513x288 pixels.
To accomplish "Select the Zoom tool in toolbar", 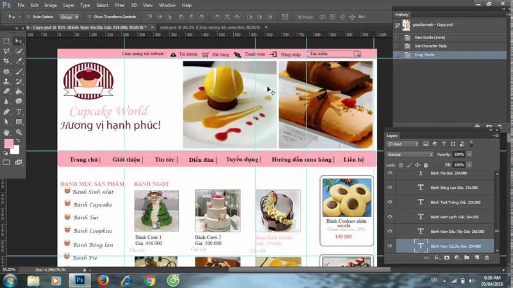I will [19, 131].
